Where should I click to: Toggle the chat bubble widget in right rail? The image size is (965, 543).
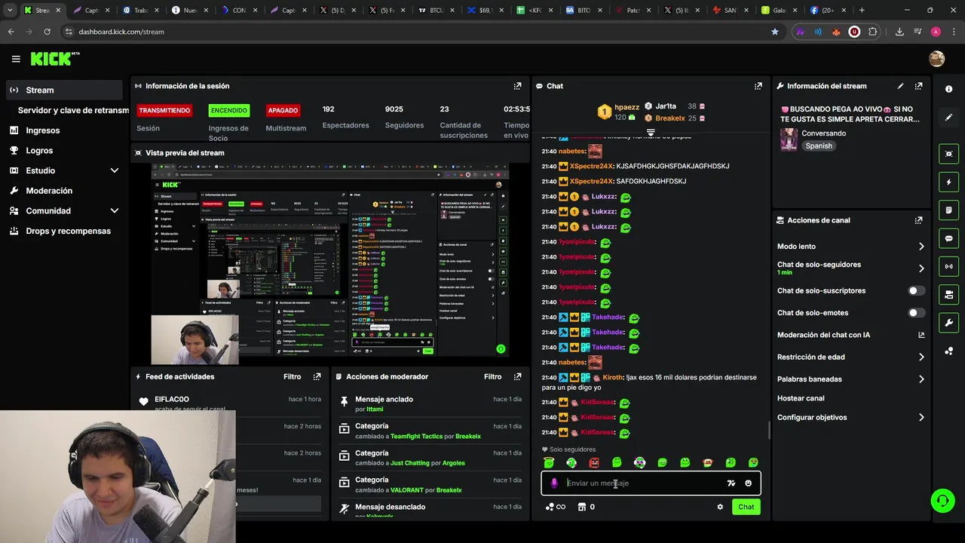[x=948, y=238]
